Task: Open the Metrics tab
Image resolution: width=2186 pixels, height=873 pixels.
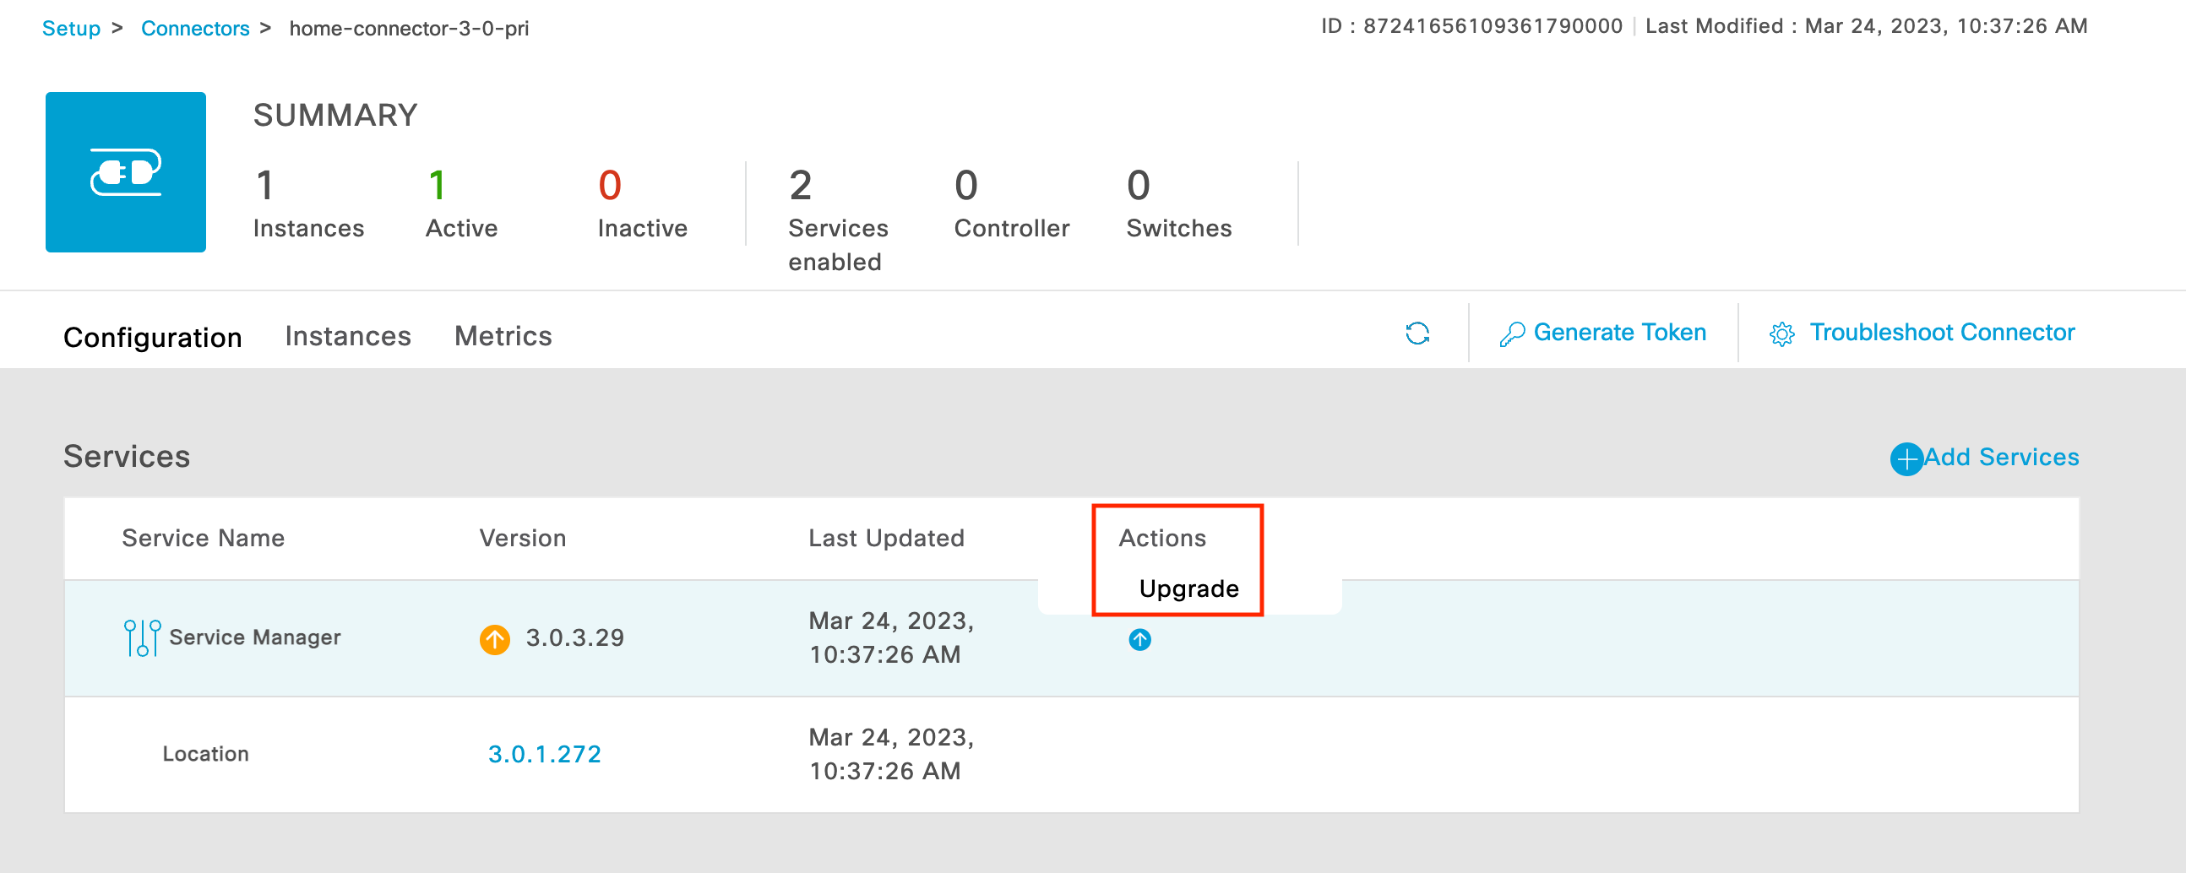Action: point(503,336)
